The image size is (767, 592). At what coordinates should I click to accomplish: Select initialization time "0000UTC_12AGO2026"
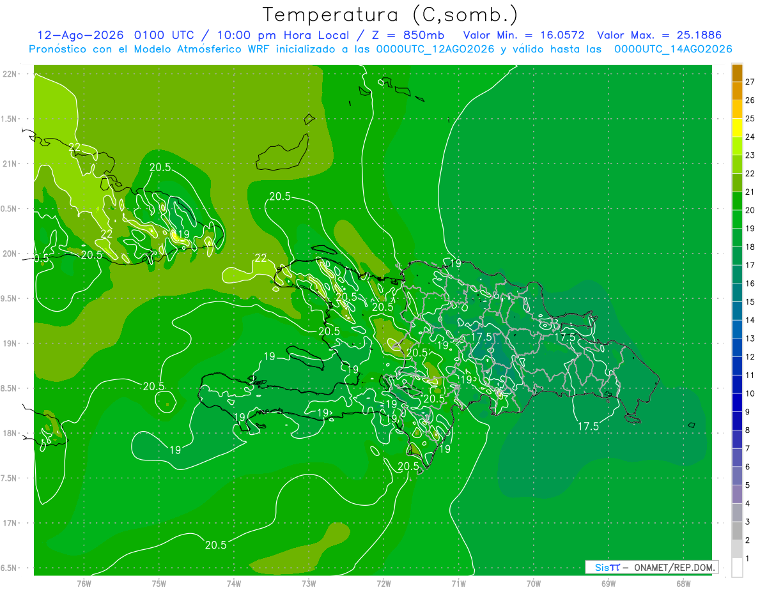[435, 49]
